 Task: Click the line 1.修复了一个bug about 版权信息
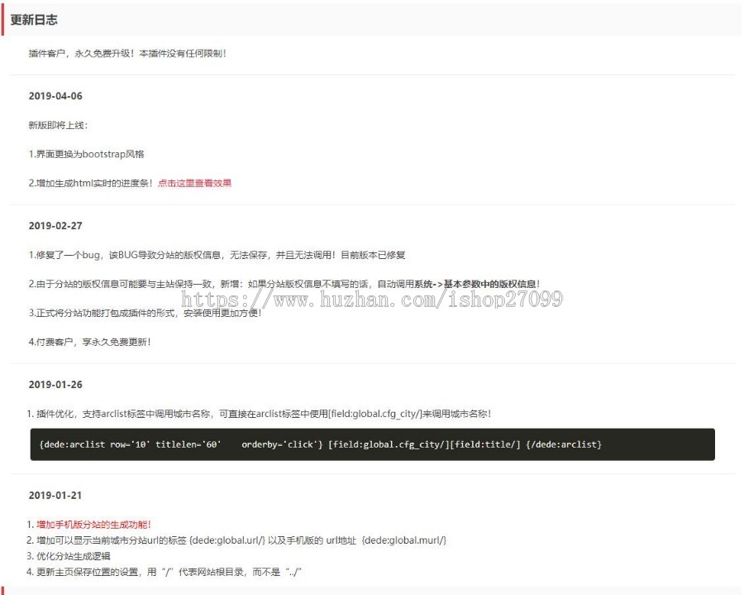[217, 255]
